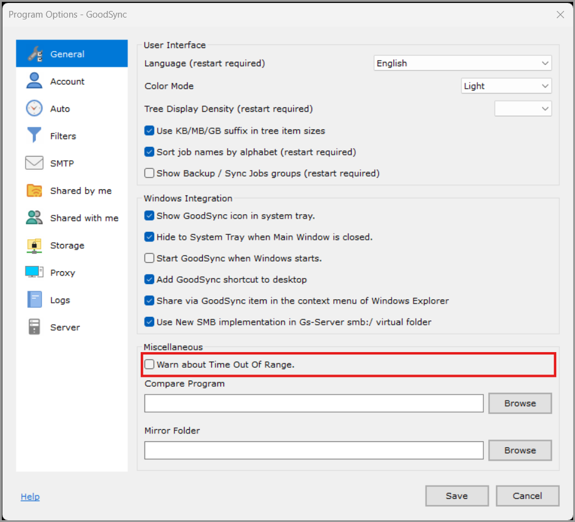575x522 pixels.
Task: Switch to the Filters options tab label
Action: pyautogui.click(x=63, y=136)
